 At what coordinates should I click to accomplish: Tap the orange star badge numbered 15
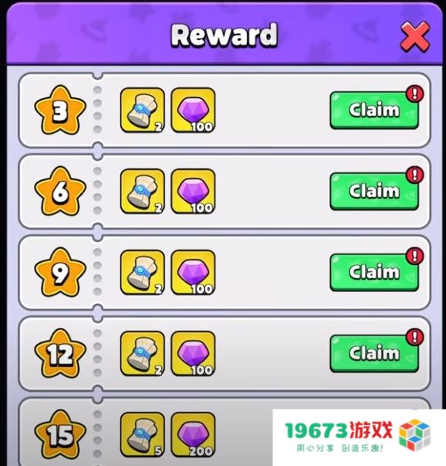(60, 435)
